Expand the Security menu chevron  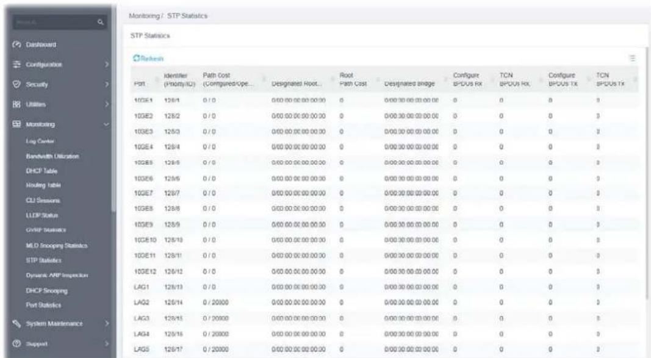coord(106,84)
